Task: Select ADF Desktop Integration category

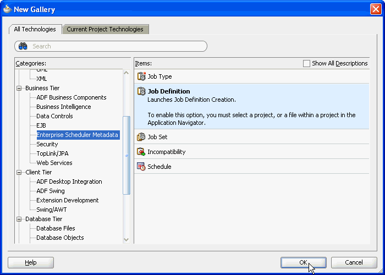Action: (69, 182)
